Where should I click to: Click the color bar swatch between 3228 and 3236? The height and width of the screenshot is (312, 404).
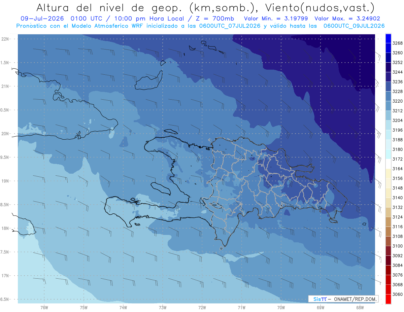coord(388,87)
